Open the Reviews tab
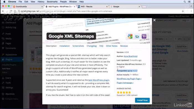Viewport: 194px width, 109px height. (124, 46)
